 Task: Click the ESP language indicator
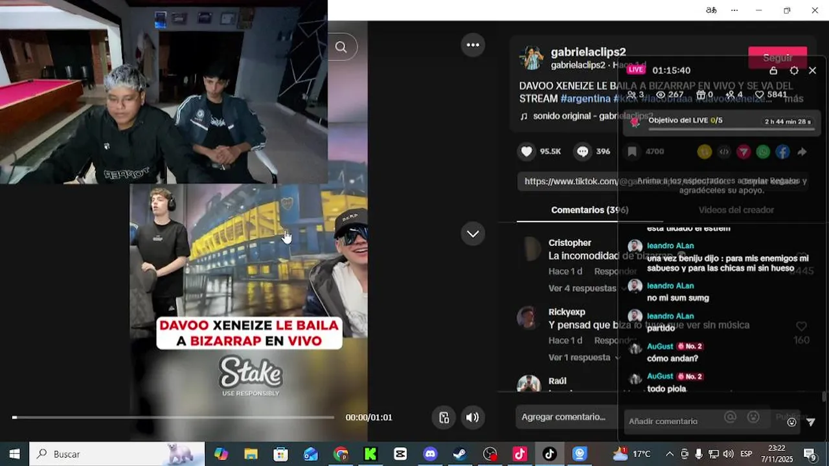tap(746, 454)
